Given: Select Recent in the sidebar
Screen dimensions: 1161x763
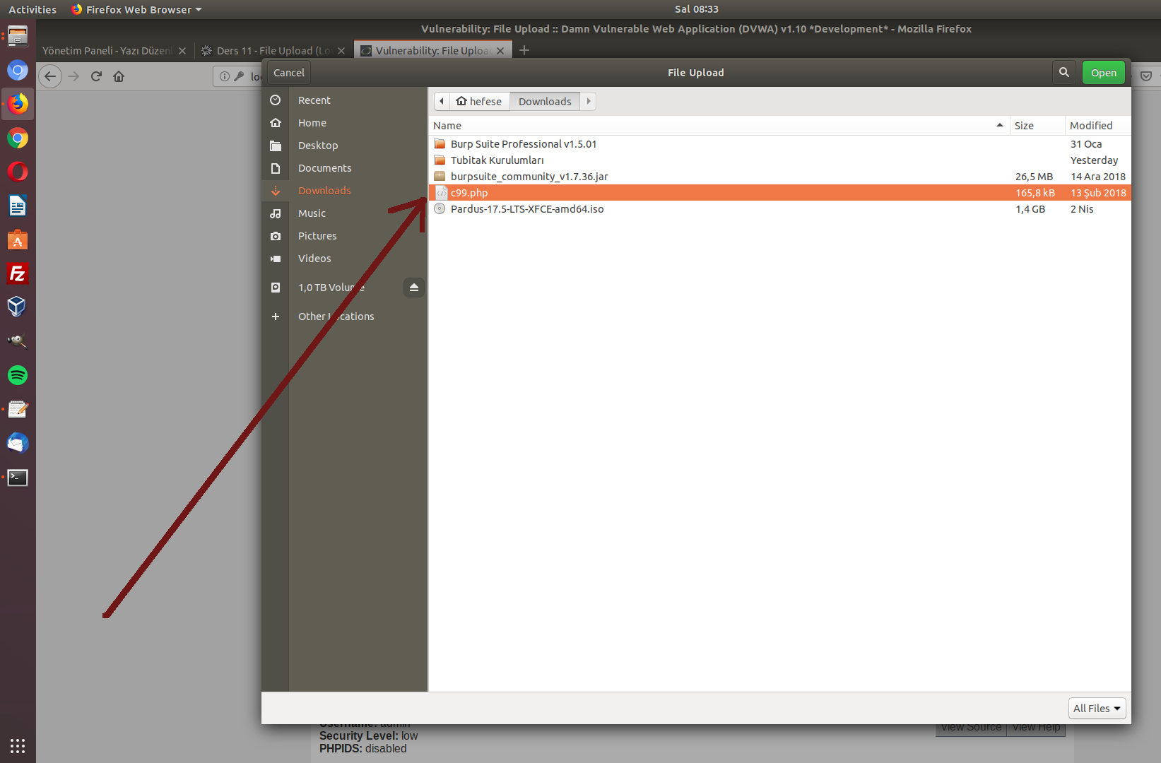Looking at the screenshot, I should [314, 100].
